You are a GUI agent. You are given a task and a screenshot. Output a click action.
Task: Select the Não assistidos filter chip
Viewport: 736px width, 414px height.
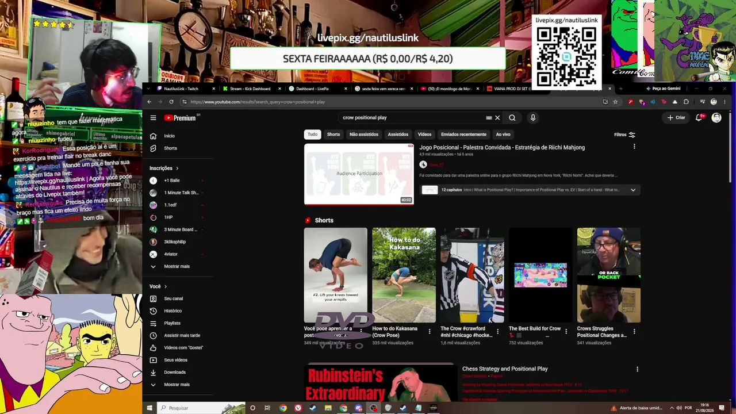coord(364,135)
